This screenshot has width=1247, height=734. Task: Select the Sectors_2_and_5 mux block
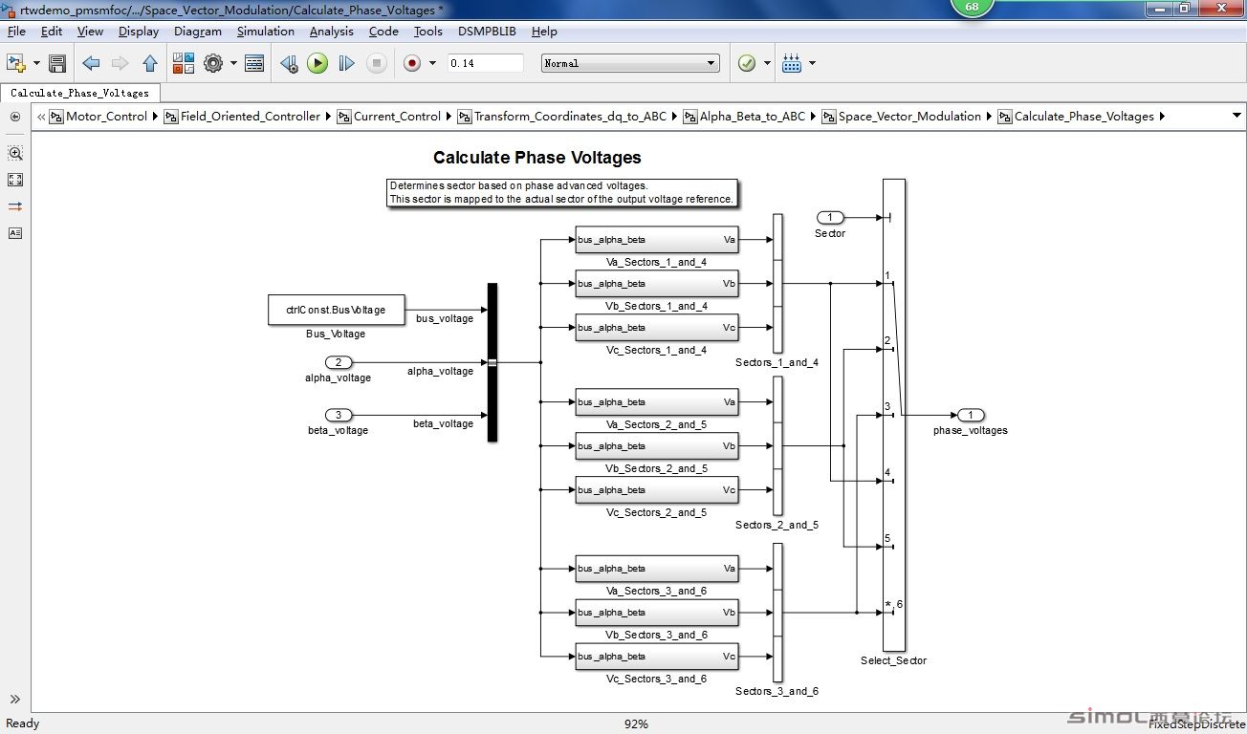(777, 445)
